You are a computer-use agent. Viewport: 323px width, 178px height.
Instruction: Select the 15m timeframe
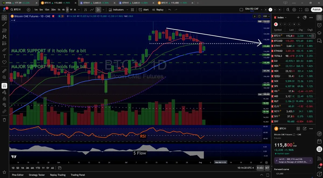[47, 10]
